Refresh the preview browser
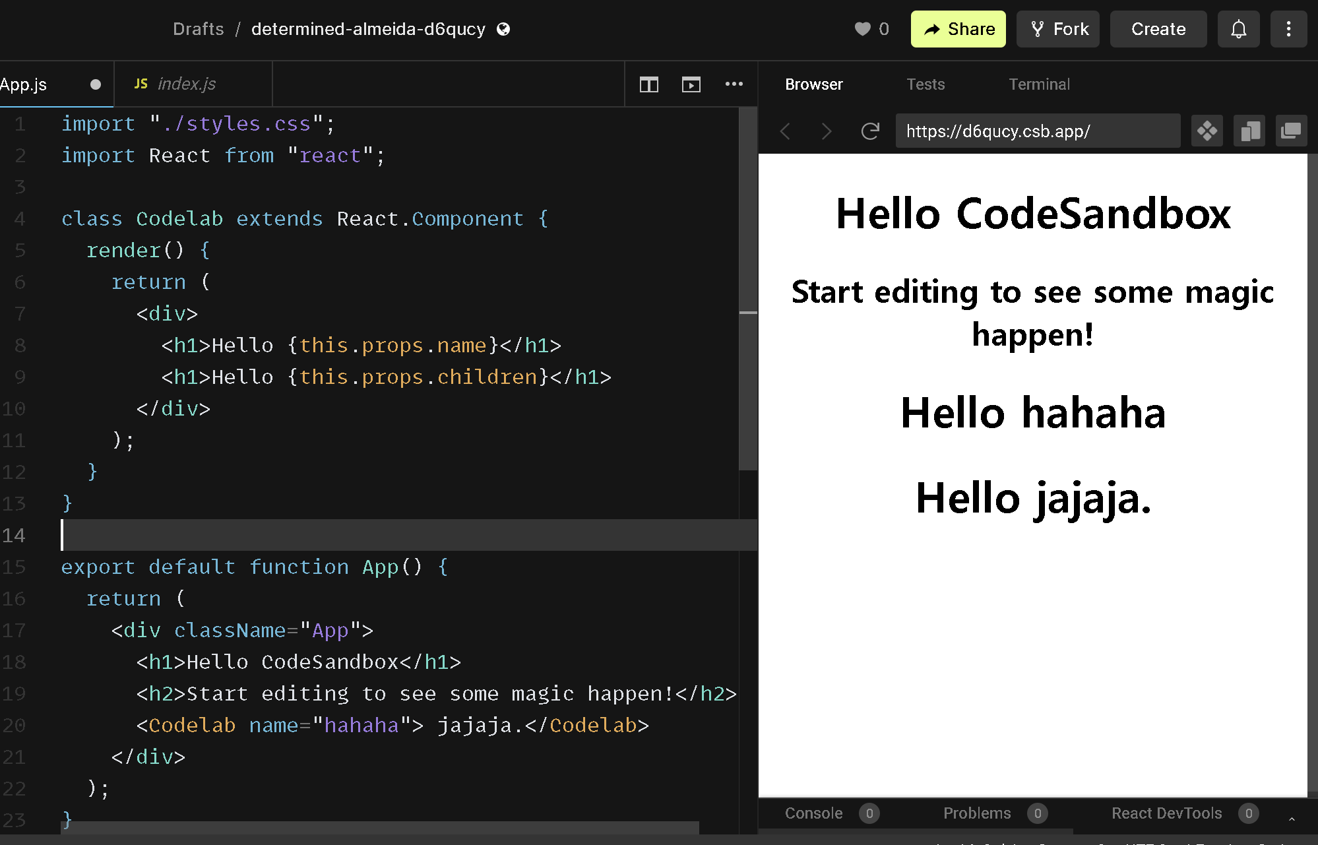This screenshot has height=845, width=1318. [871, 131]
